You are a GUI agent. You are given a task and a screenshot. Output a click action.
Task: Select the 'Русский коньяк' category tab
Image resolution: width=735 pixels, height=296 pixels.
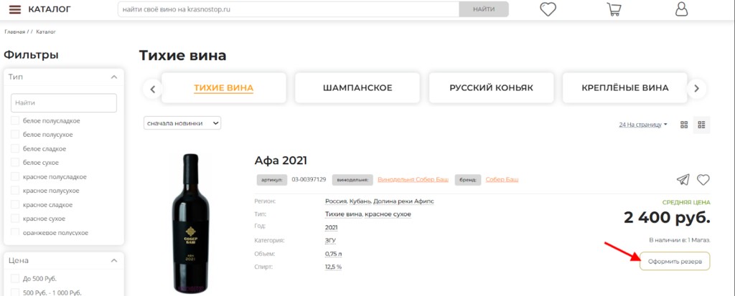491,88
